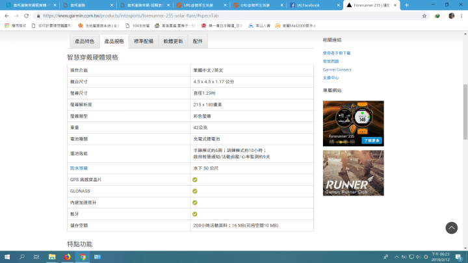468x263 pixels.
Task: Click the 防水等級 link
Action: tap(79, 168)
